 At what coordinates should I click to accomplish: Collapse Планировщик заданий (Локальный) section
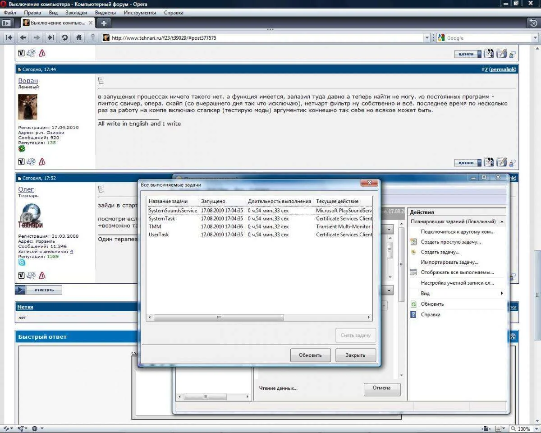click(x=502, y=221)
